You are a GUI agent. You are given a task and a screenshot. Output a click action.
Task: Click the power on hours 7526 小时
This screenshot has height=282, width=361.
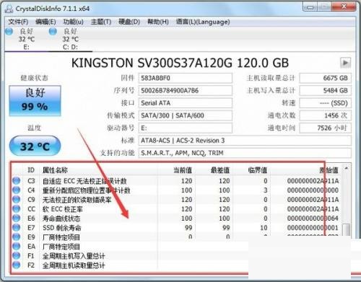[x=326, y=128]
